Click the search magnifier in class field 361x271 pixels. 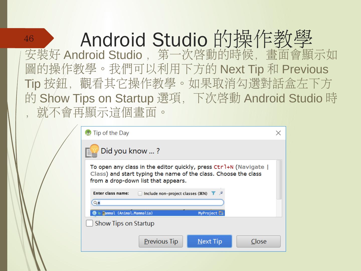pyautogui.click(x=95, y=202)
